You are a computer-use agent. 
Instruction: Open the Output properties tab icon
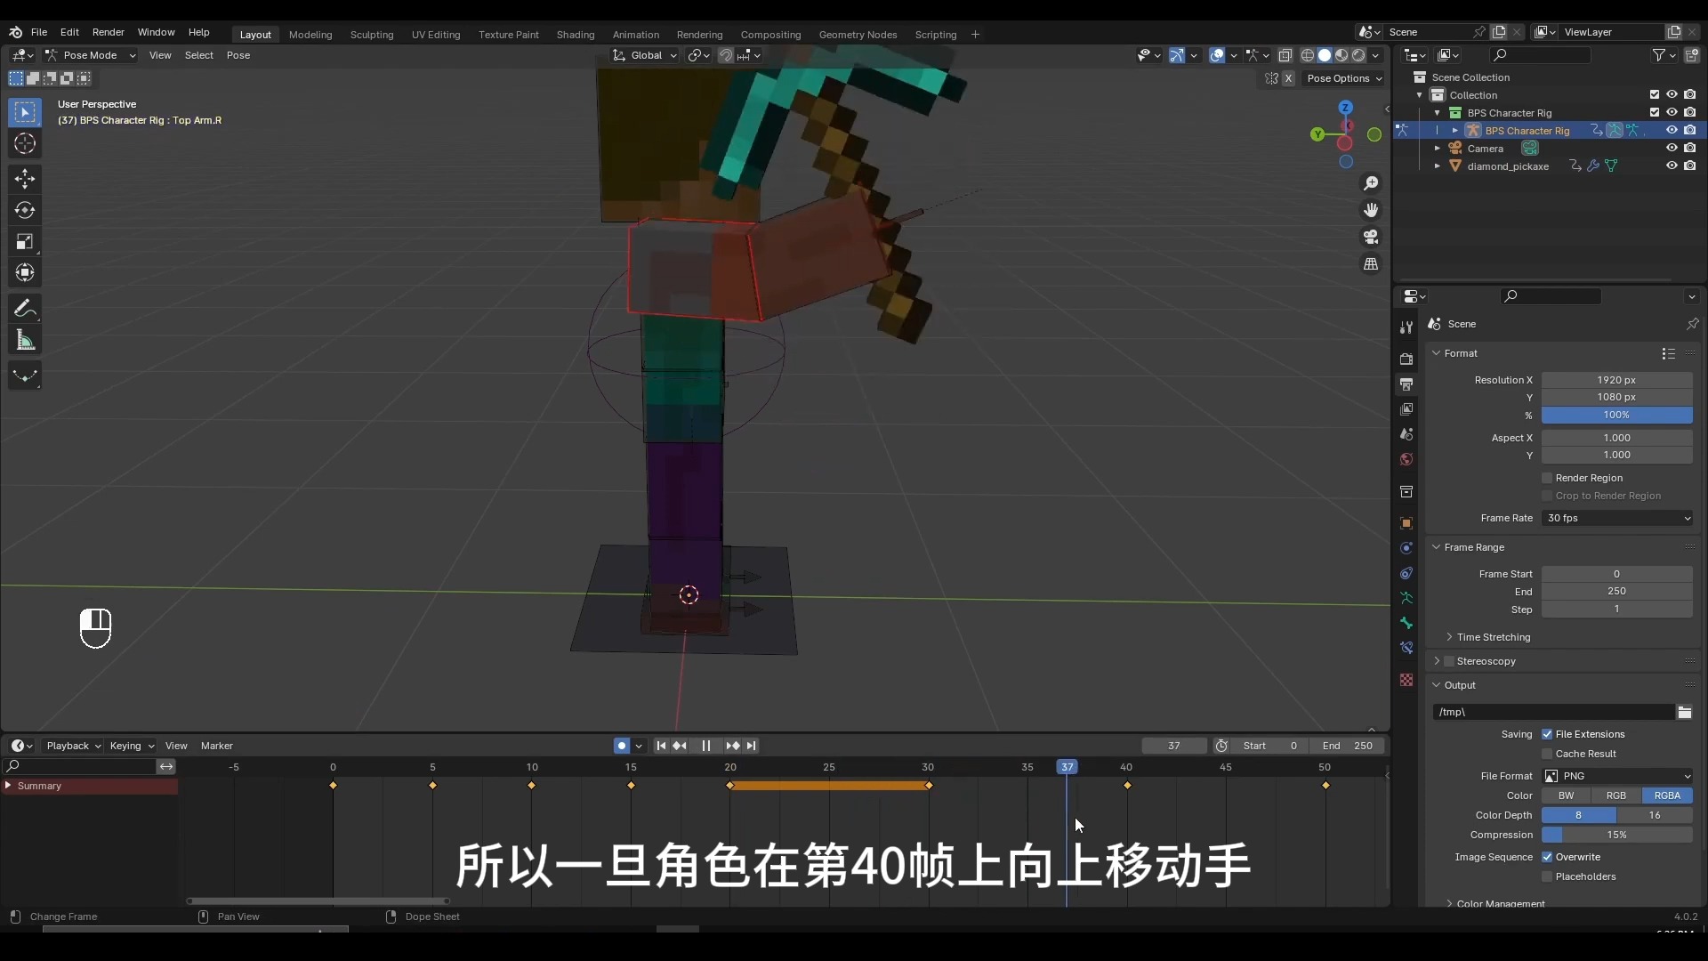point(1406,384)
